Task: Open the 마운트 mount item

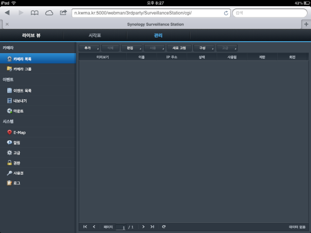Action: pyautogui.click(x=38, y=111)
